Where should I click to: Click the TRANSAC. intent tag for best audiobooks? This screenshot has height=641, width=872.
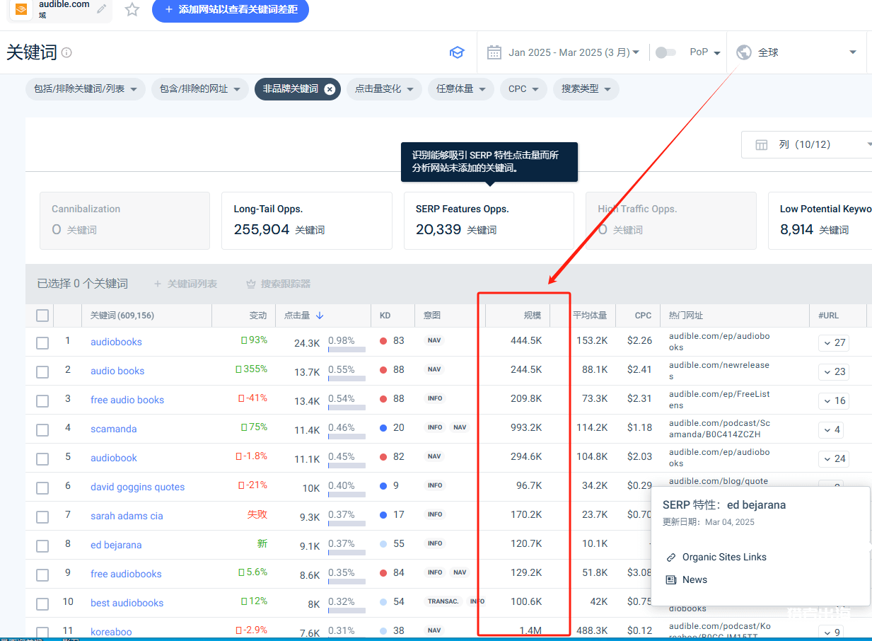[x=443, y=601]
